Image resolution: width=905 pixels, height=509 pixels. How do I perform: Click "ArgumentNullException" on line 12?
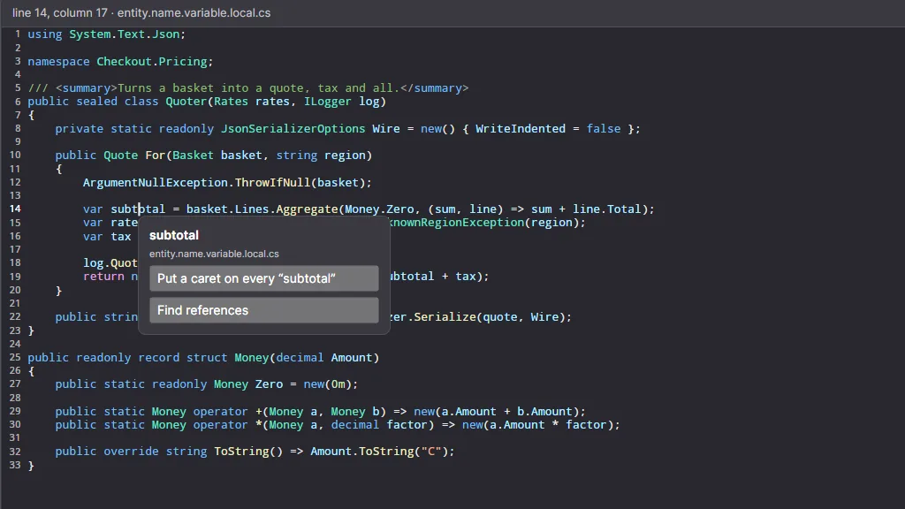pos(156,182)
